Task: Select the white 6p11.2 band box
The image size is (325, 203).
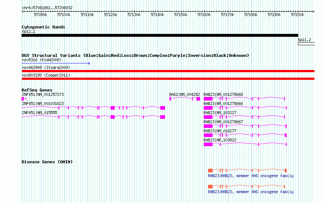Action: pyautogui.click(x=306, y=44)
